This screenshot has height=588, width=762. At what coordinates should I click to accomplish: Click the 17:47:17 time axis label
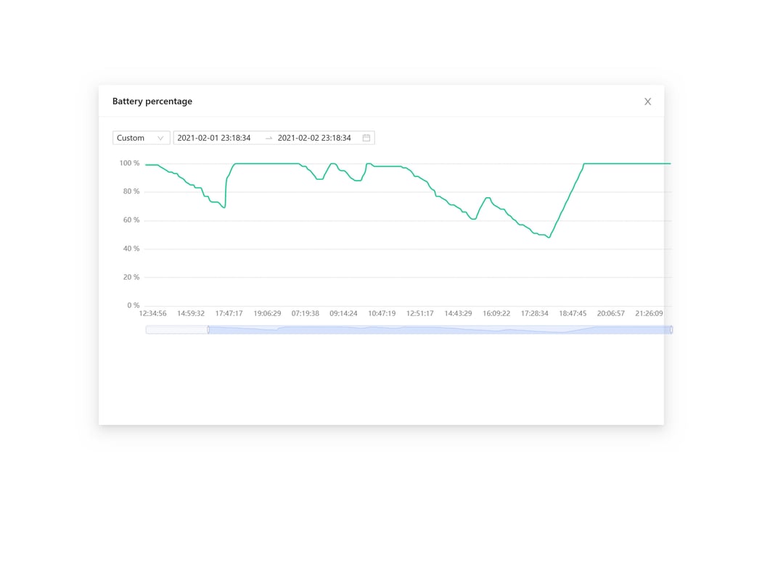[229, 314]
